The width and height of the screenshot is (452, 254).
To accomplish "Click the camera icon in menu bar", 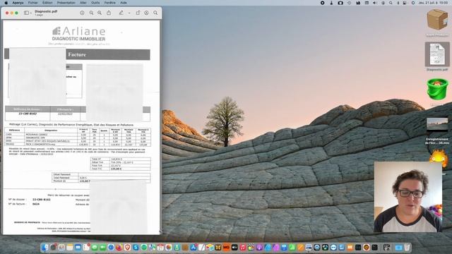I will pos(340,3).
